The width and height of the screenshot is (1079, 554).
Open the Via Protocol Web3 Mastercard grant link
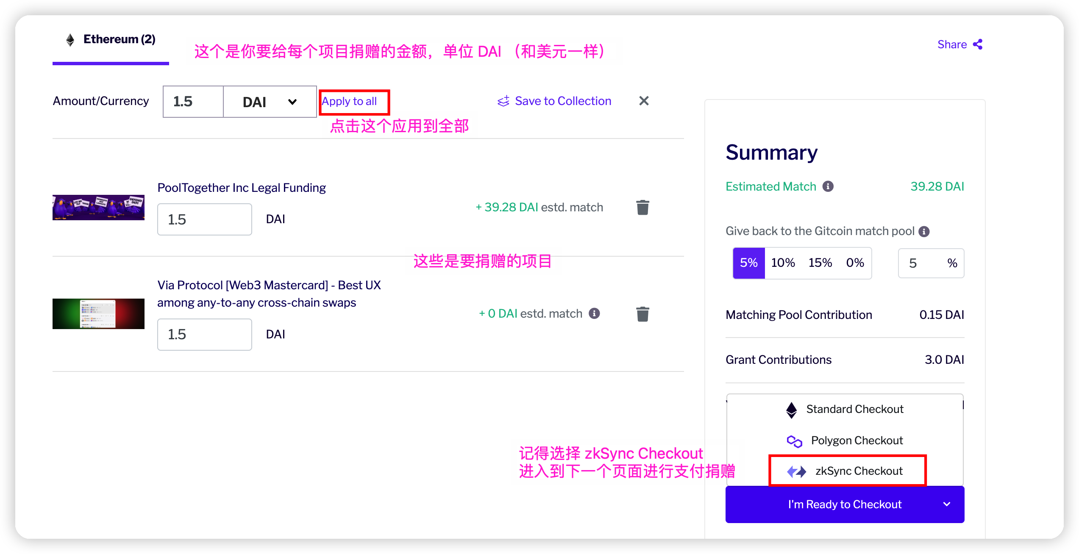269,294
